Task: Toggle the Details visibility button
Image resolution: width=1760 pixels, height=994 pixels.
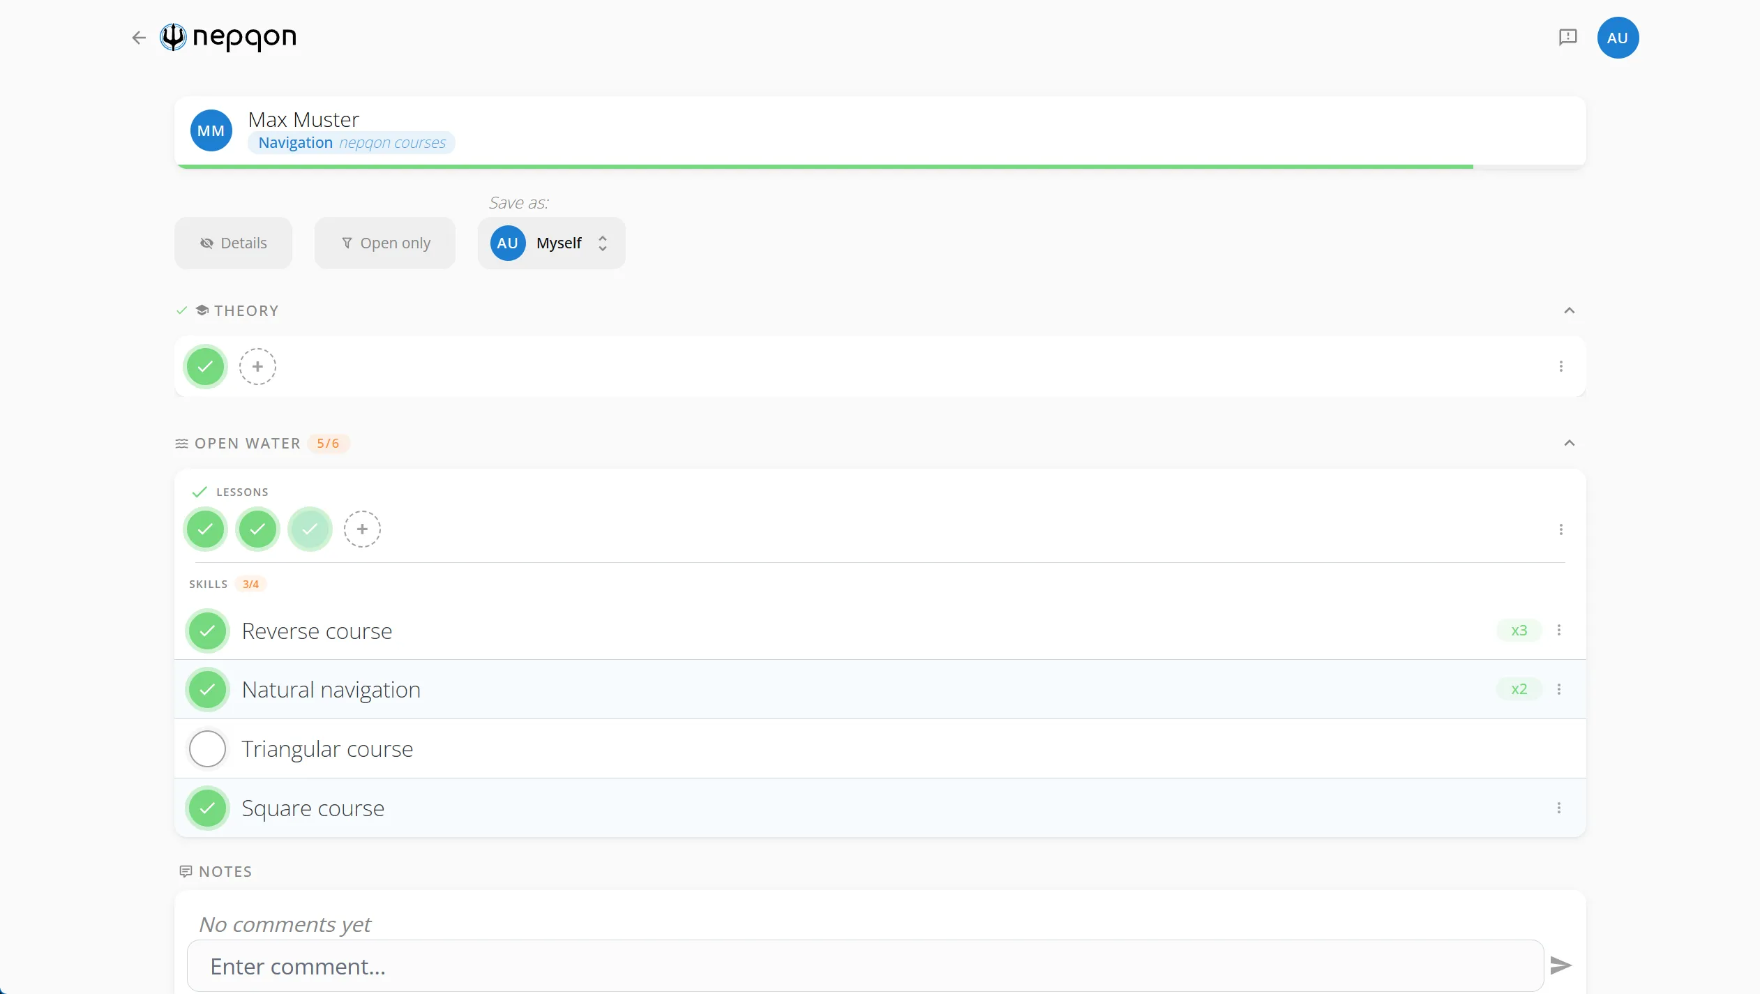Action: tap(233, 243)
